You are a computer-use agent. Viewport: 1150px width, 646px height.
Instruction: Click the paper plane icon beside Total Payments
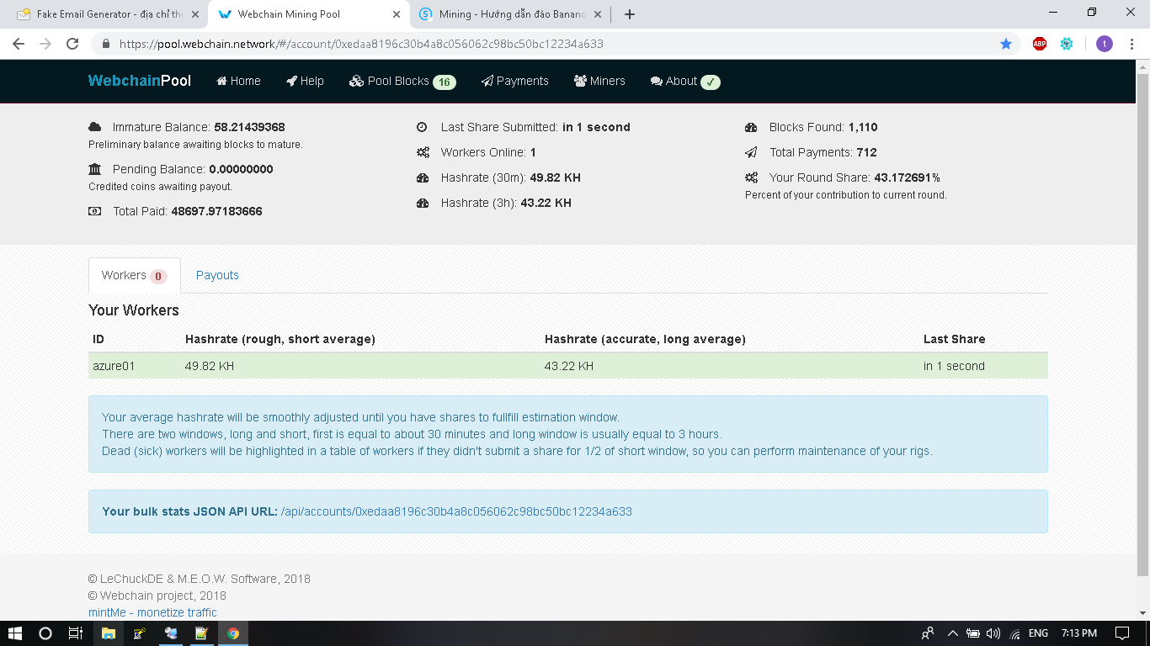(751, 152)
